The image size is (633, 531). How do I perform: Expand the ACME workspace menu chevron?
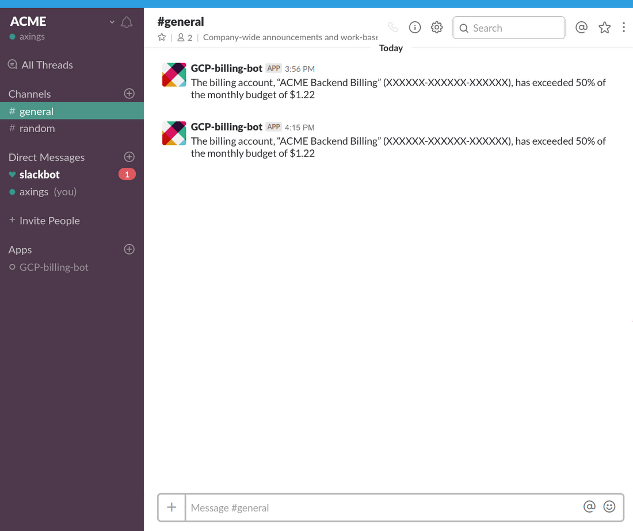coord(112,22)
